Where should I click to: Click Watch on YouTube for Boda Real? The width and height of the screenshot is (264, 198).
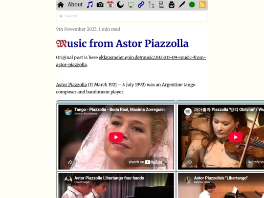tap(145, 162)
